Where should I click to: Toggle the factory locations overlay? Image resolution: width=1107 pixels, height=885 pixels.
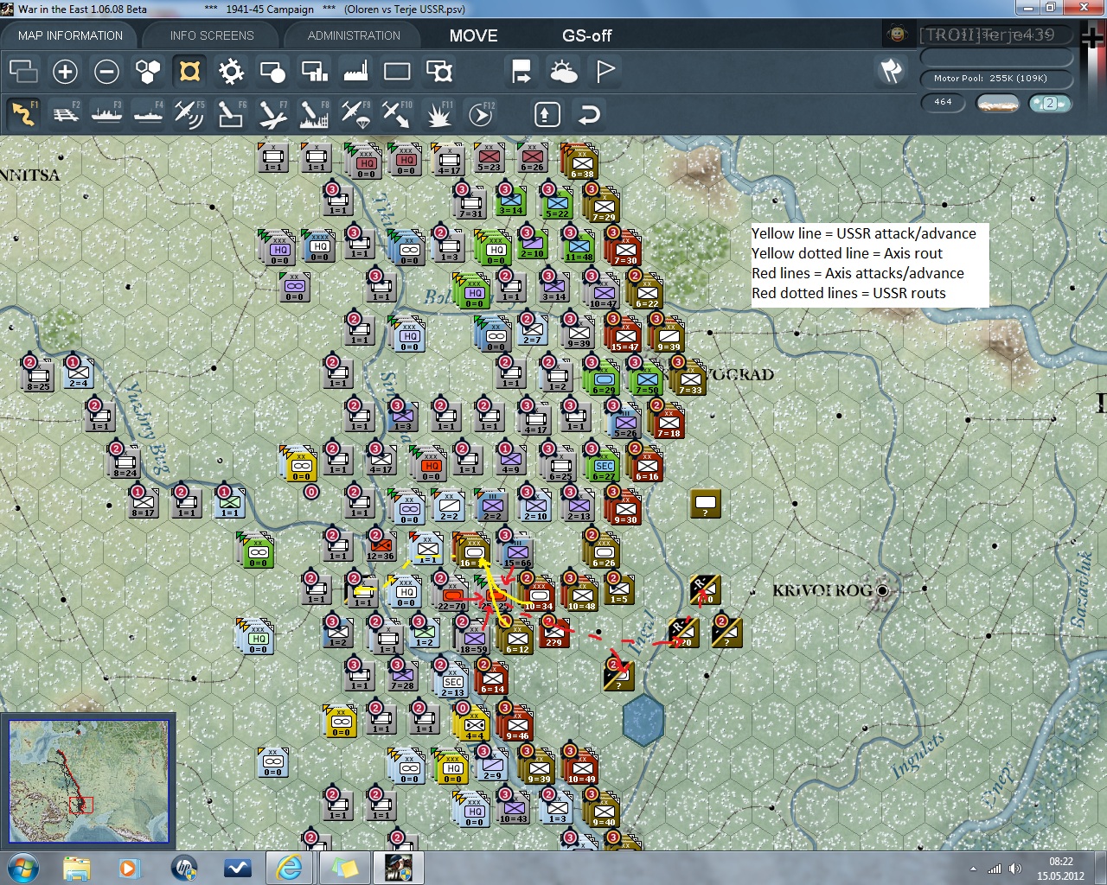[355, 72]
